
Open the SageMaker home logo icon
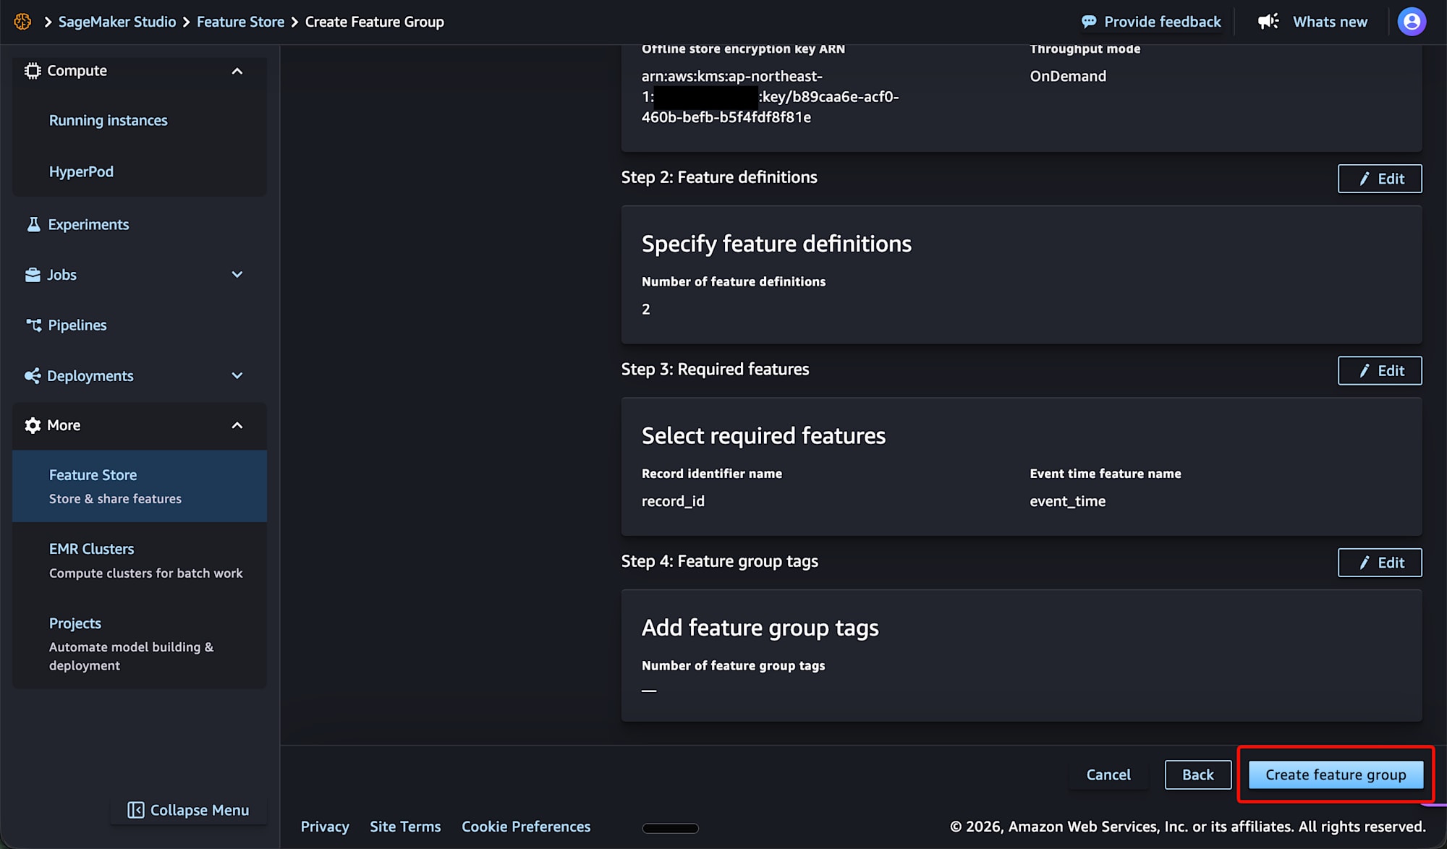(x=22, y=22)
